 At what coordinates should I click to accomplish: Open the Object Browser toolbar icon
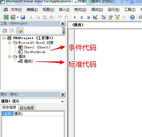pyautogui.click(x=117, y=17)
